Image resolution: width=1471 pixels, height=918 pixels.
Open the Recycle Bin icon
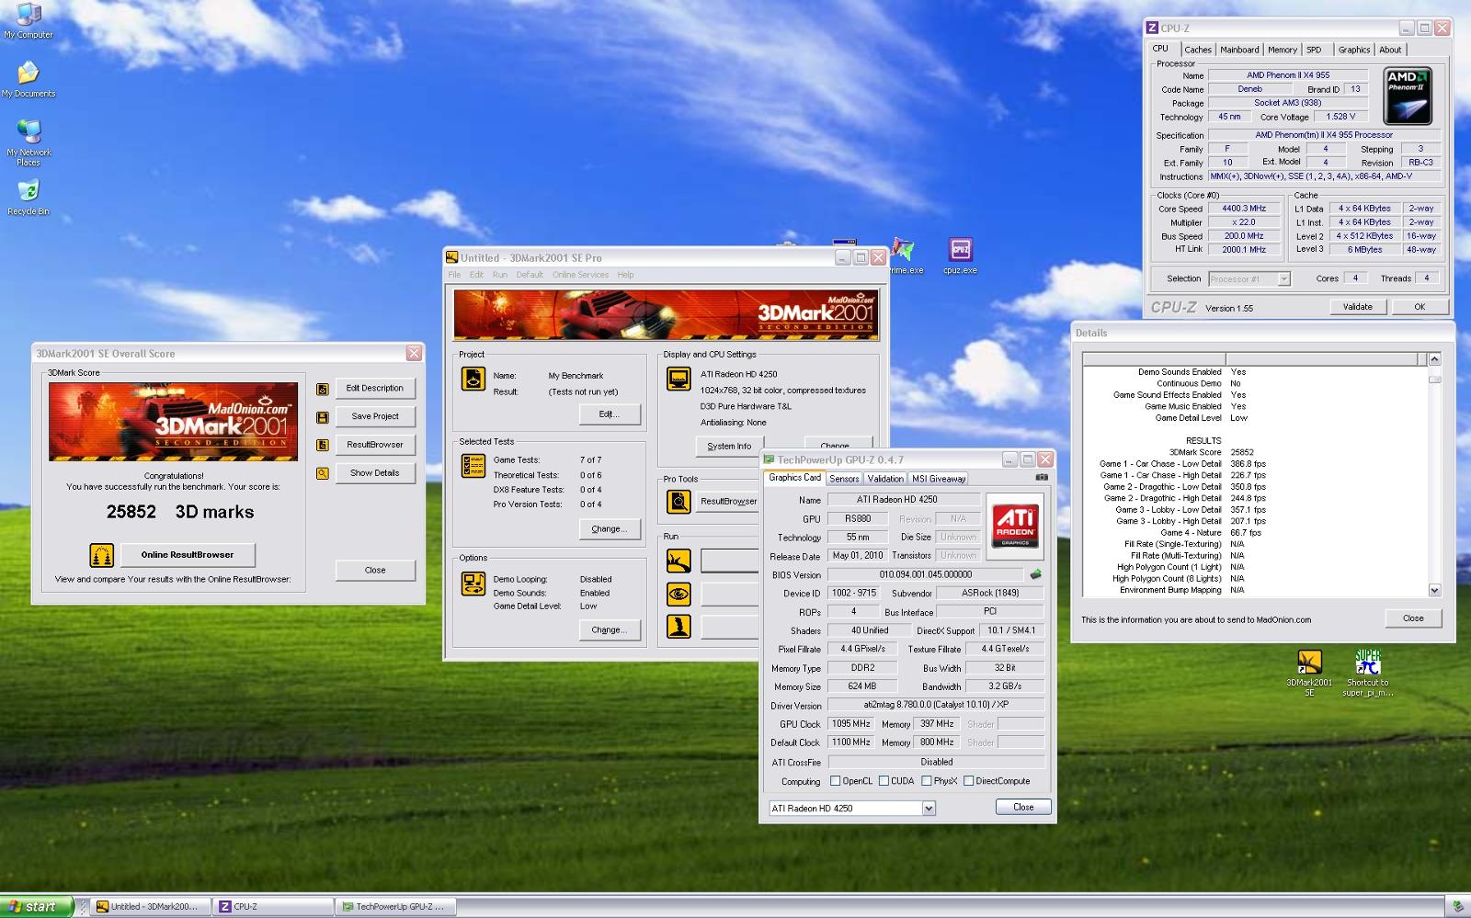[x=29, y=197]
